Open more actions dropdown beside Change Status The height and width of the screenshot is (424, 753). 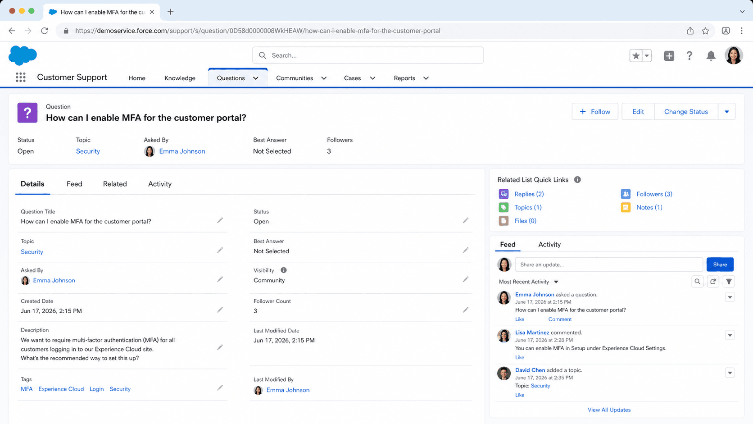(x=726, y=112)
